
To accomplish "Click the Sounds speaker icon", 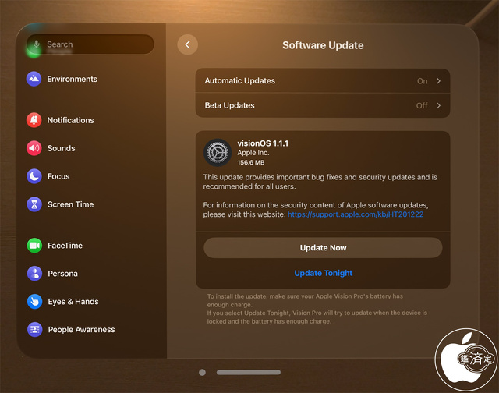I will point(34,148).
